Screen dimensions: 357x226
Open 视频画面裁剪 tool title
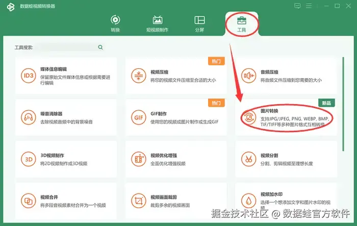click(164, 197)
